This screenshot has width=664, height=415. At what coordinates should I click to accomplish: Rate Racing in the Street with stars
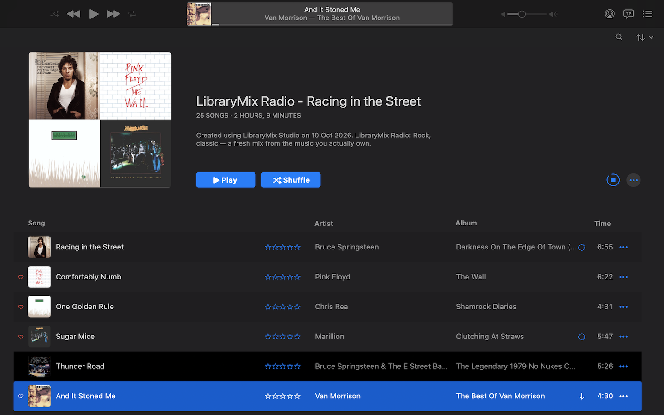click(x=283, y=247)
